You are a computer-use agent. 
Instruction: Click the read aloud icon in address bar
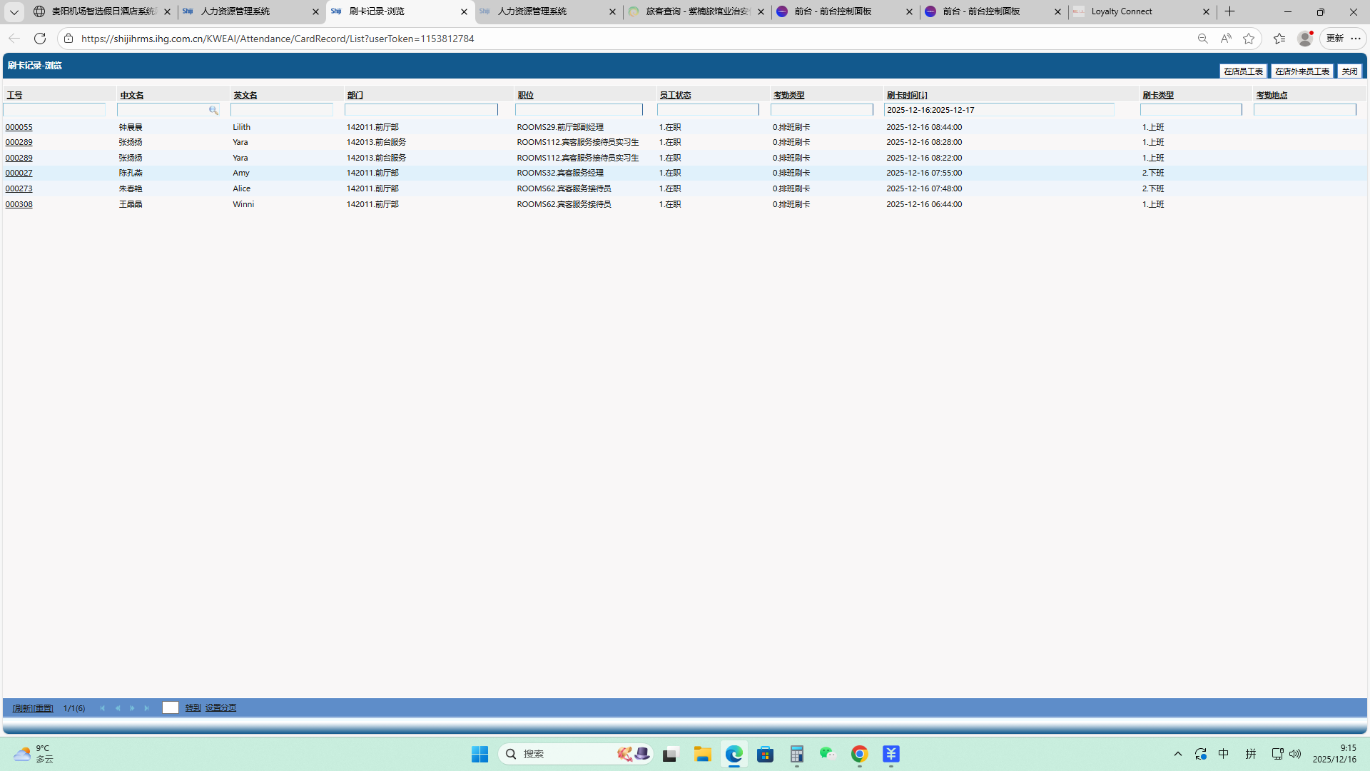point(1226,39)
